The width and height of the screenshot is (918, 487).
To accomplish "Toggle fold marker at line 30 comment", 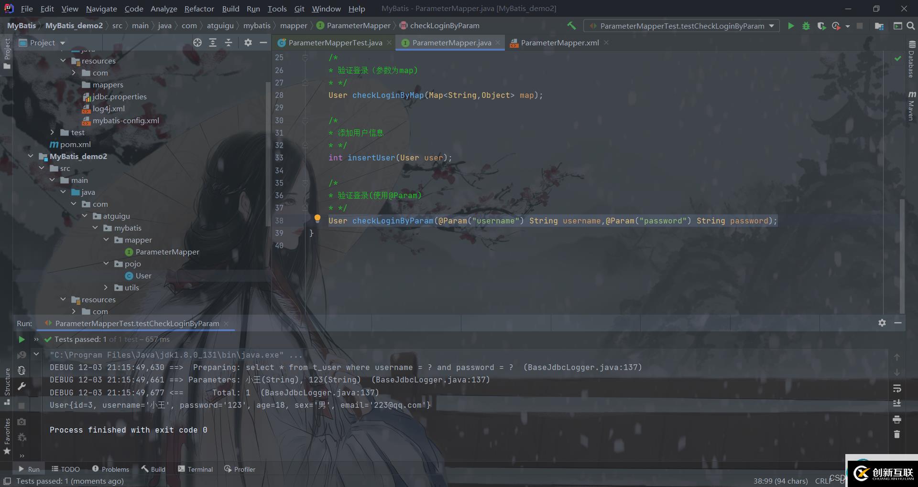I will point(305,121).
